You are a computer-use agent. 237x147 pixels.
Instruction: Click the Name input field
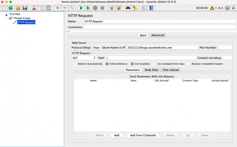pos(160,21)
